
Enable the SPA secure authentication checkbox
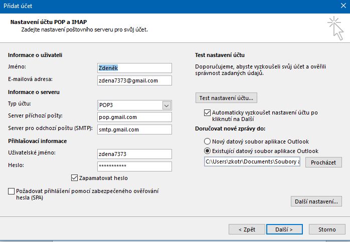coord(12,191)
